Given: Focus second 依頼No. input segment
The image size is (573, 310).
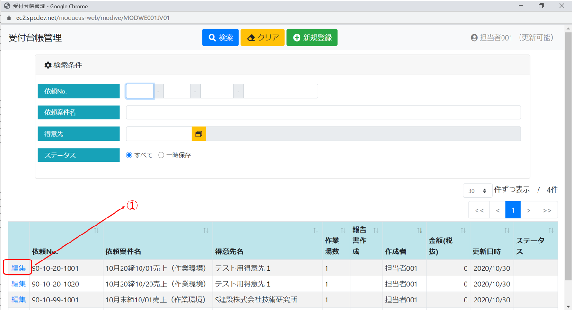Looking at the screenshot, I should [x=176, y=91].
